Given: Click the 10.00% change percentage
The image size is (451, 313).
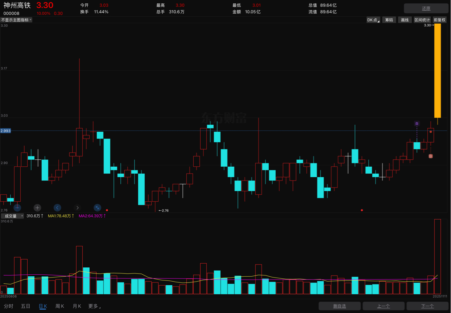Looking at the screenshot, I should coord(44,13).
